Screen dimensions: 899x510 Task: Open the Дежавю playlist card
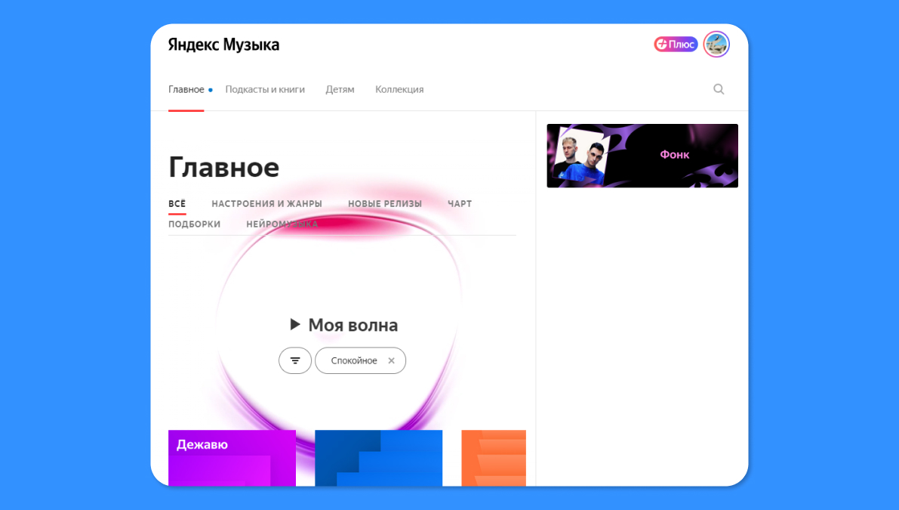coord(232,458)
